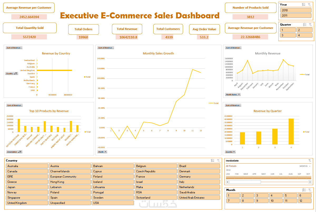Clear filter icon on Year slicer
Screen dimensions: 316x212
pyautogui.click(x=309, y=4)
